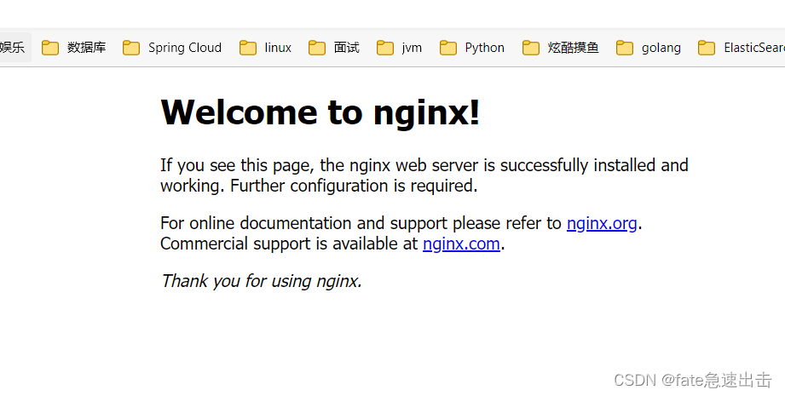This screenshot has height=396, width=785.
Task: Open the linux bookmark folder
Action: click(x=265, y=48)
